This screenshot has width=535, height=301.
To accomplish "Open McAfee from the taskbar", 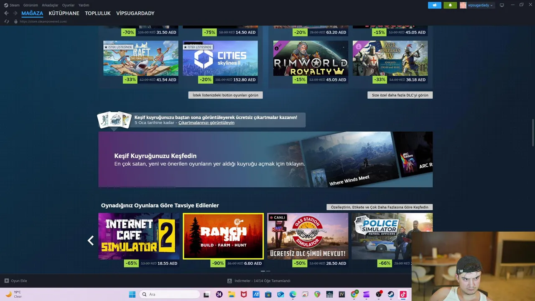I will 243,294.
